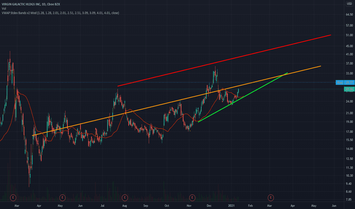Click the 51.00 price axis label
The image size is (355, 209).
pyautogui.click(x=349, y=35)
